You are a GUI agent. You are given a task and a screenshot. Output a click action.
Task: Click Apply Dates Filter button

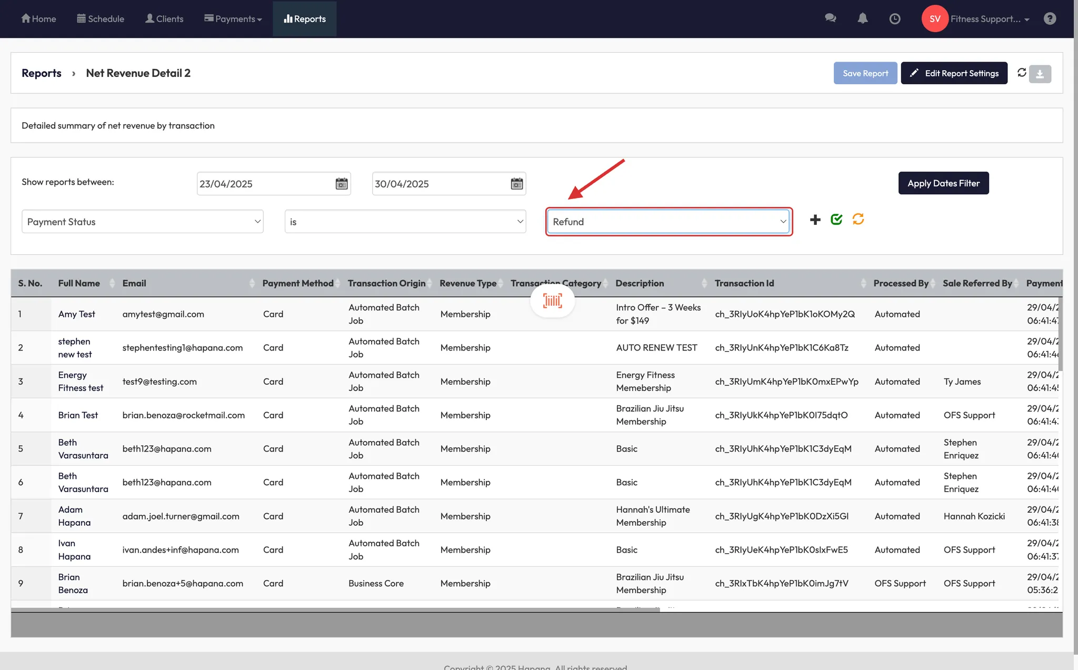(943, 183)
